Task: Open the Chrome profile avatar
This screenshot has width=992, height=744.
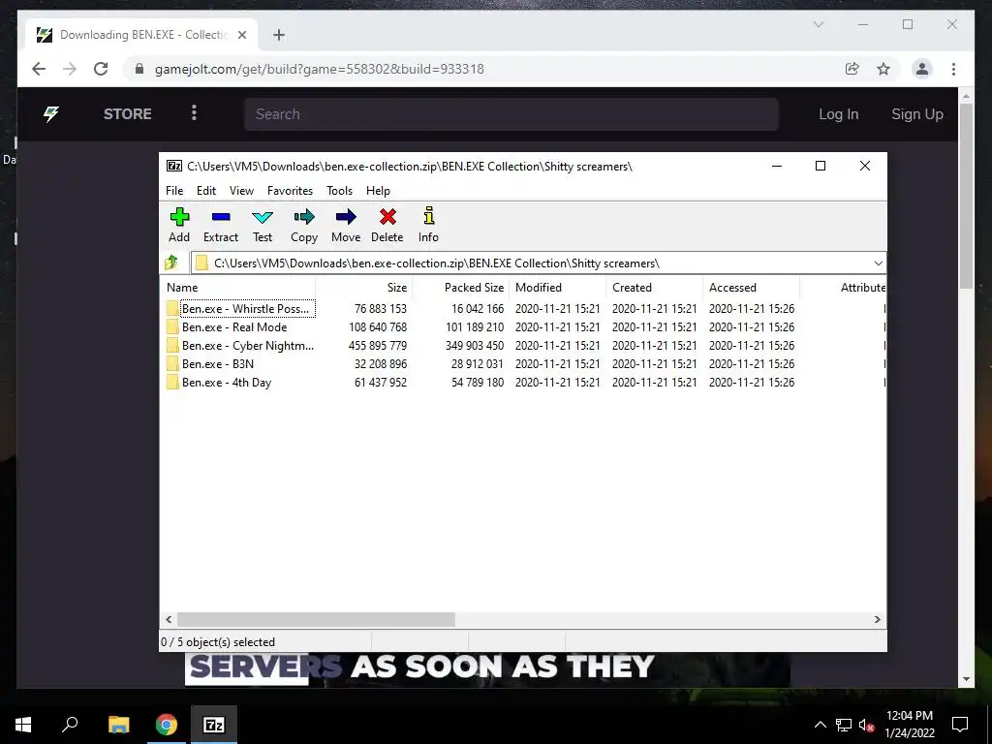Action: (922, 69)
